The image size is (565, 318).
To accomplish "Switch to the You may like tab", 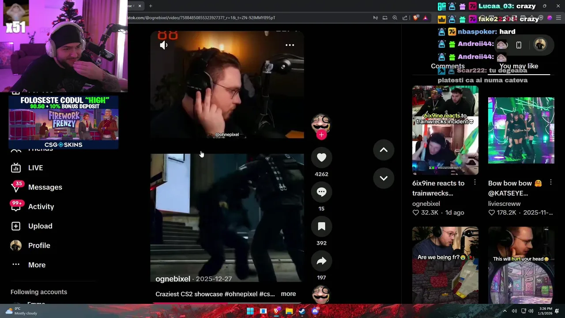I will coord(519,66).
